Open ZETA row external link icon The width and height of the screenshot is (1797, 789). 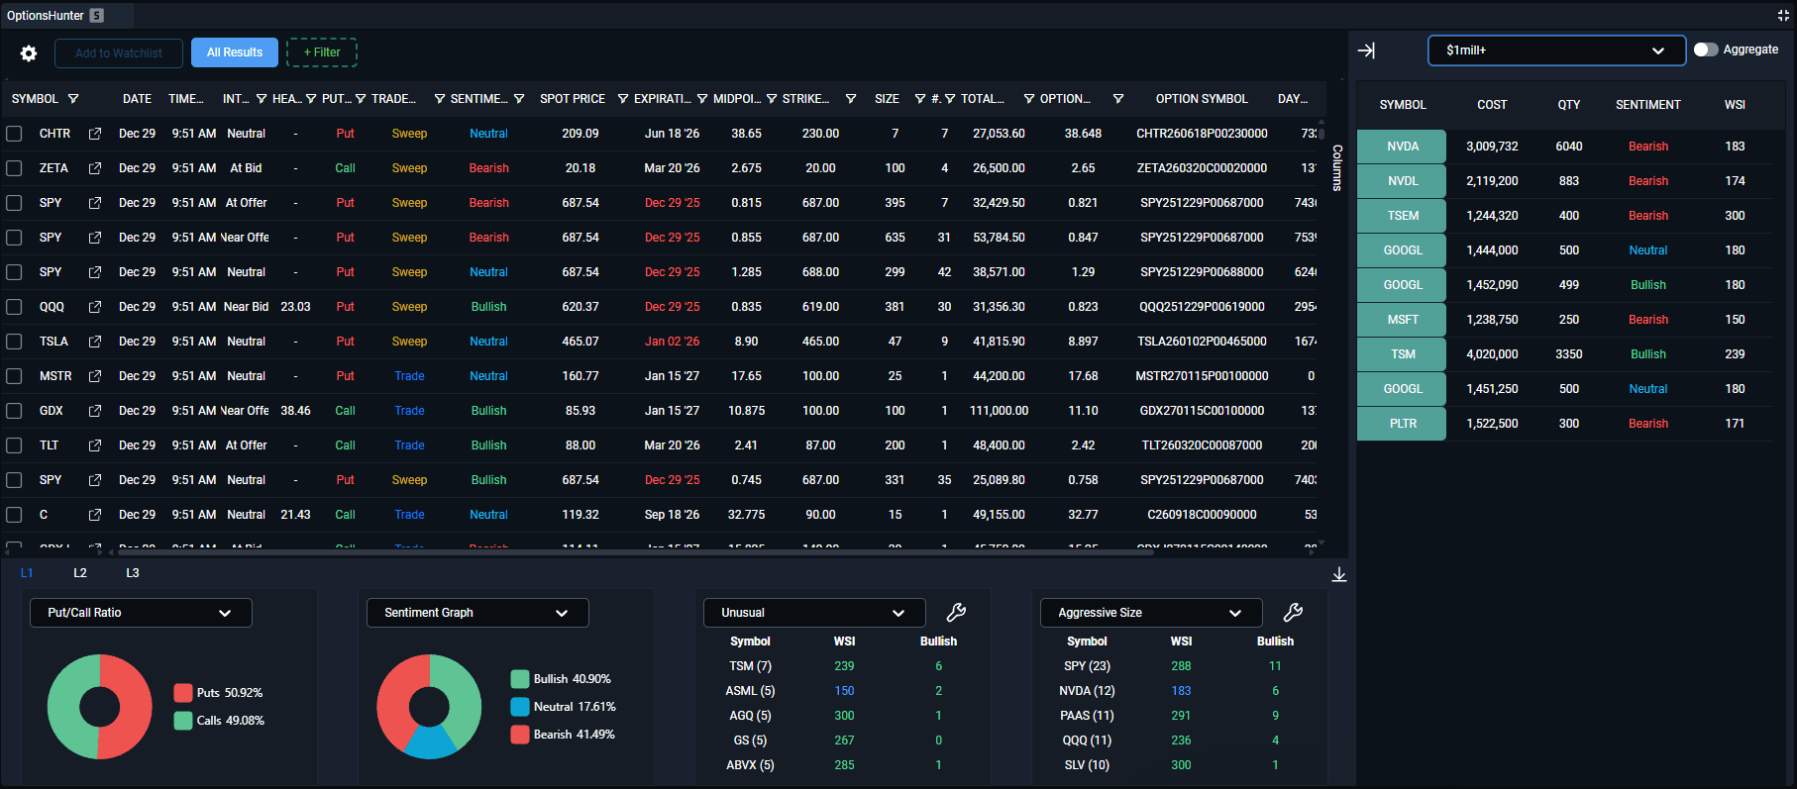(95, 168)
